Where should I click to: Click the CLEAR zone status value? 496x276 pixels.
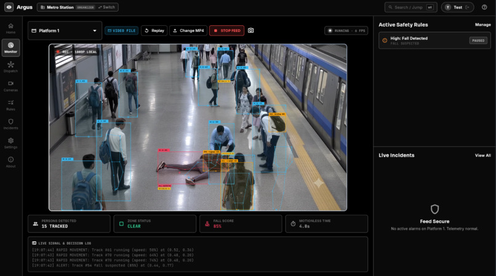134,226
